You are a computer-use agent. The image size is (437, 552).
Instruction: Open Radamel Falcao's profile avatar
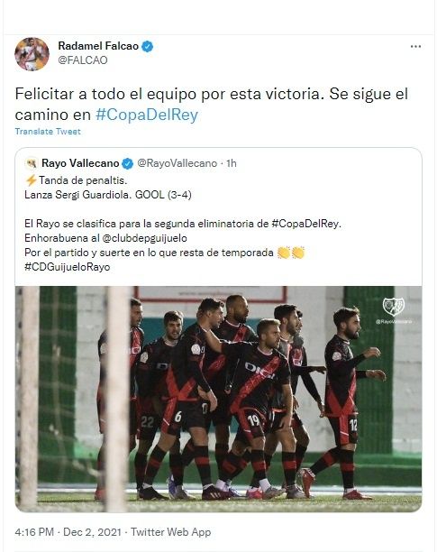(32, 54)
